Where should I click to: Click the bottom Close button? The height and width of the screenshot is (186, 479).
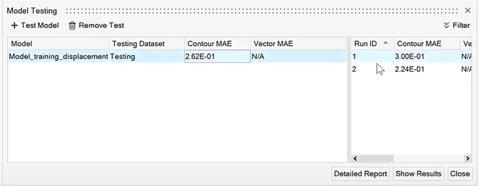(x=460, y=174)
